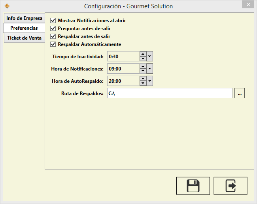Open the Tiempo de Inactividad dropdown
The width and height of the screenshot is (257, 204).
(x=149, y=56)
